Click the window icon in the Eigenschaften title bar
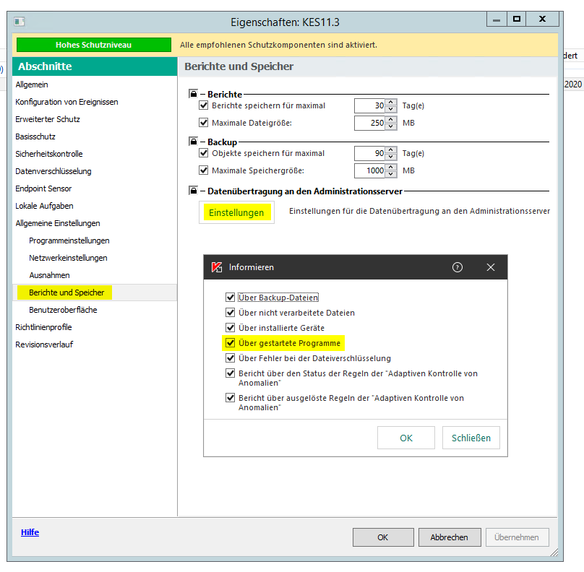 [20, 22]
